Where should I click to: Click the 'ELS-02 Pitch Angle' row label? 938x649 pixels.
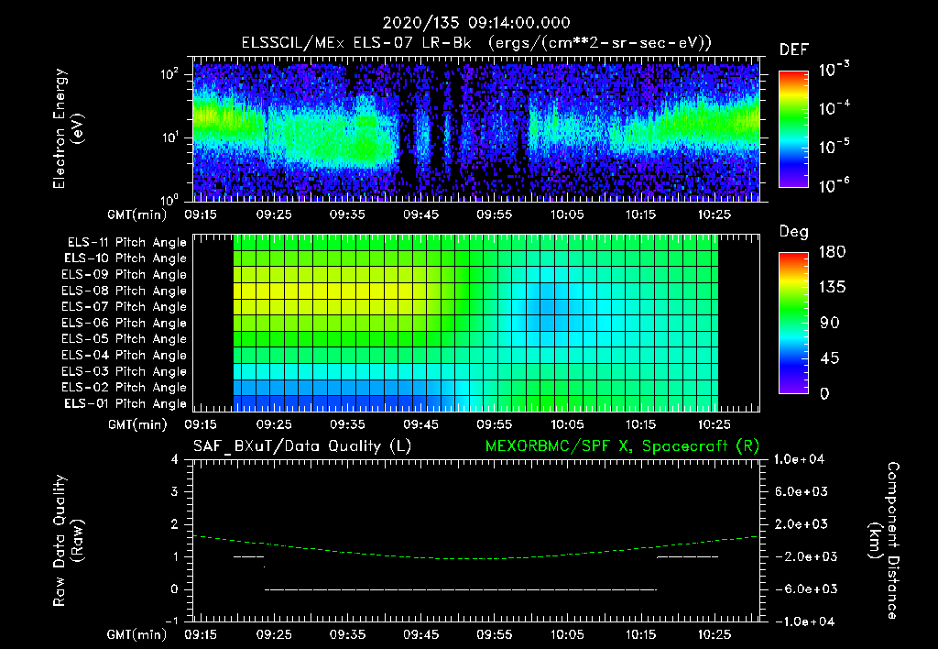click(125, 388)
